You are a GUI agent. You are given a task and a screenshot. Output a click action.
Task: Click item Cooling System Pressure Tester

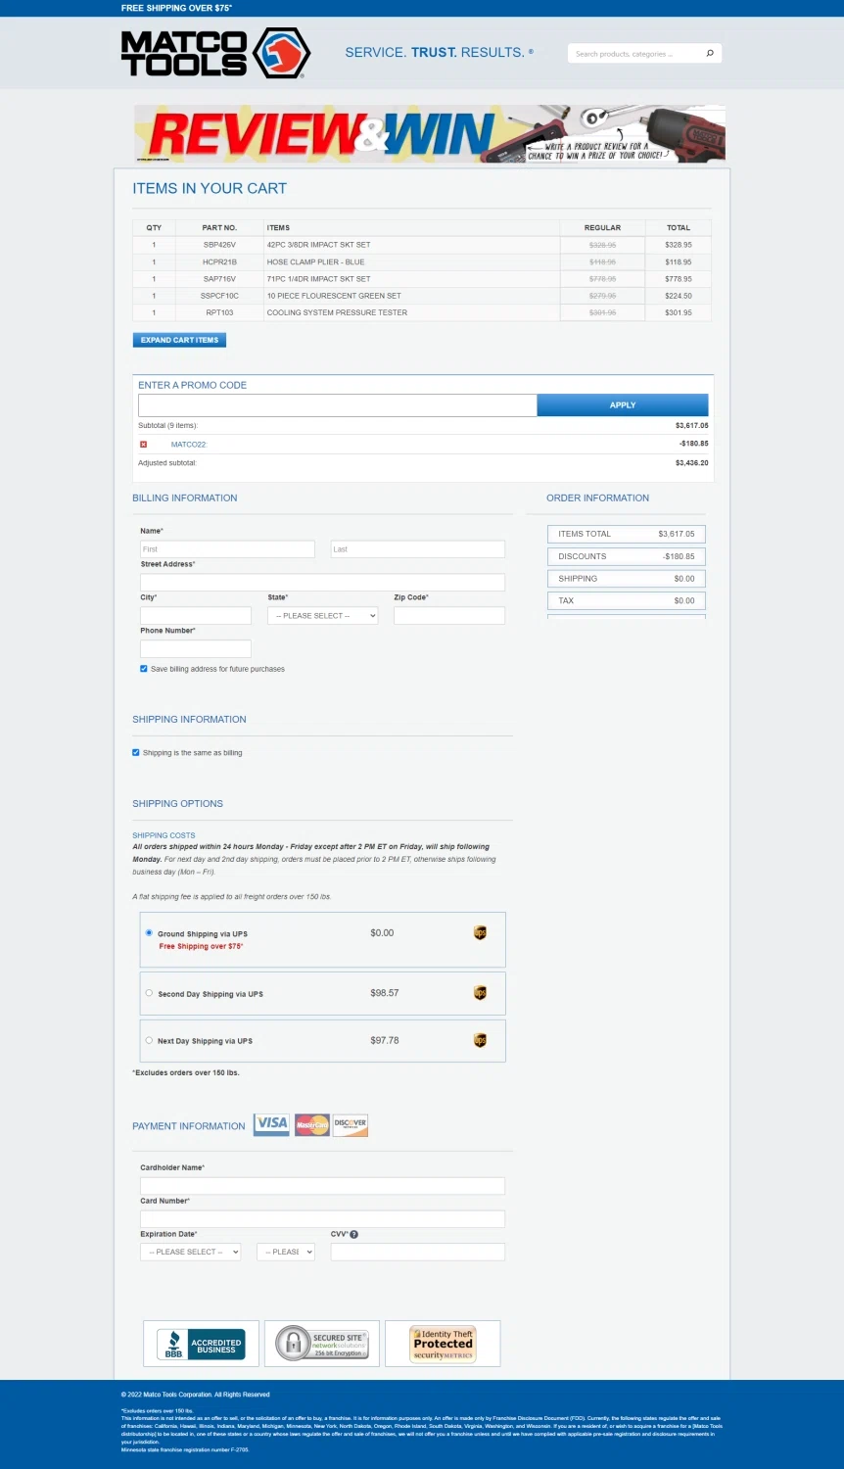coord(337,312)
